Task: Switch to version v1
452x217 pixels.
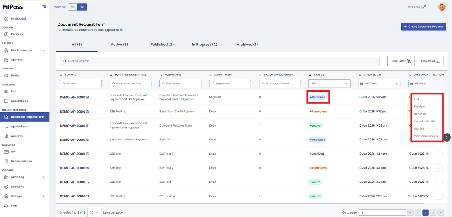Action: (x=72, y=7)
